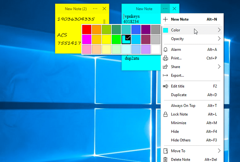The image size is (240, 162).
Task: Click the 19036304335 text in yellow note
Action: (76, 19)
